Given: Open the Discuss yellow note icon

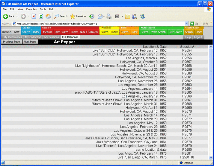Looking at the screenshot, I should [x=127, y=16].
